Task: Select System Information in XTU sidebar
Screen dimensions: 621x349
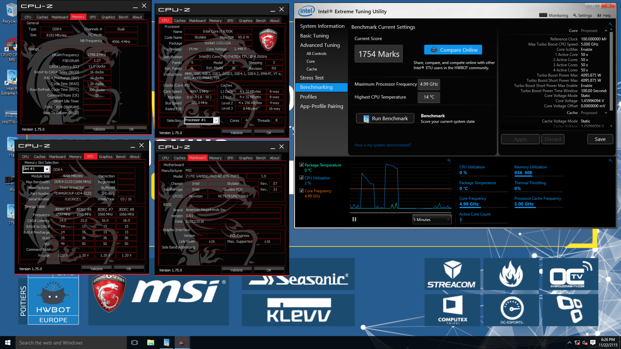Action: 322,26
